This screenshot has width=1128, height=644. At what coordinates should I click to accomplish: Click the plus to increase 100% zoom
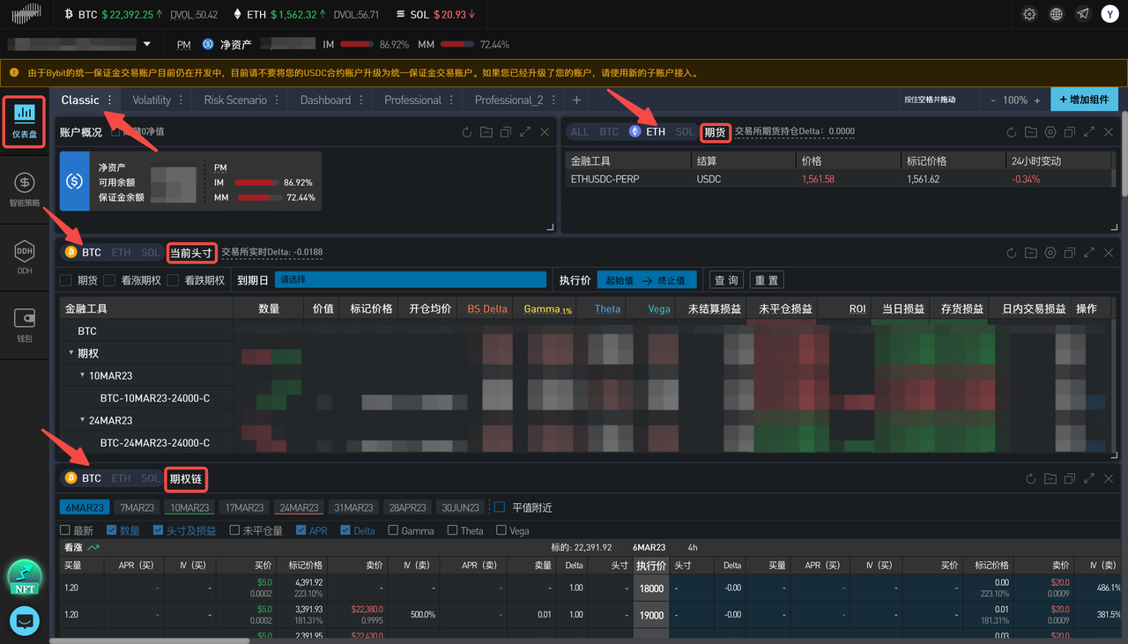(x=1037, y=100)
